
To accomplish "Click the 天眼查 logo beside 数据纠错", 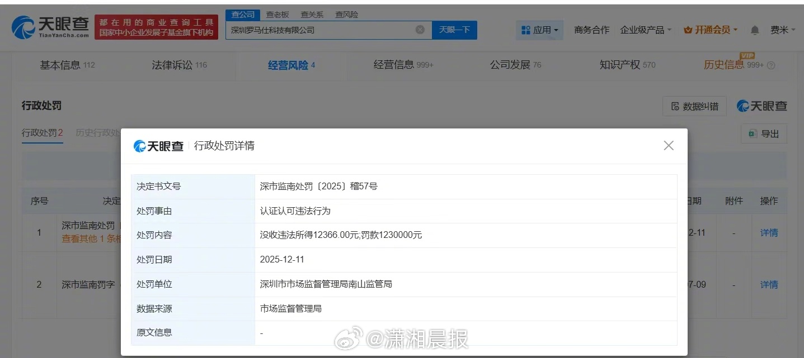I will [x=762, y=106].
